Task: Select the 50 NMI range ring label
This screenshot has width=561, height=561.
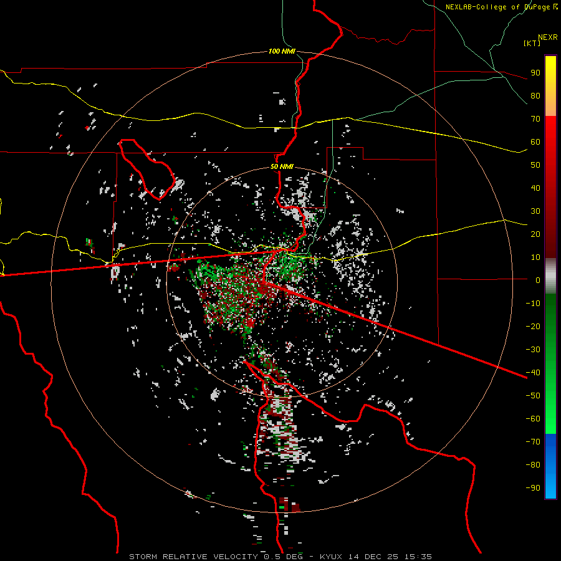Action: coord(282,166)
